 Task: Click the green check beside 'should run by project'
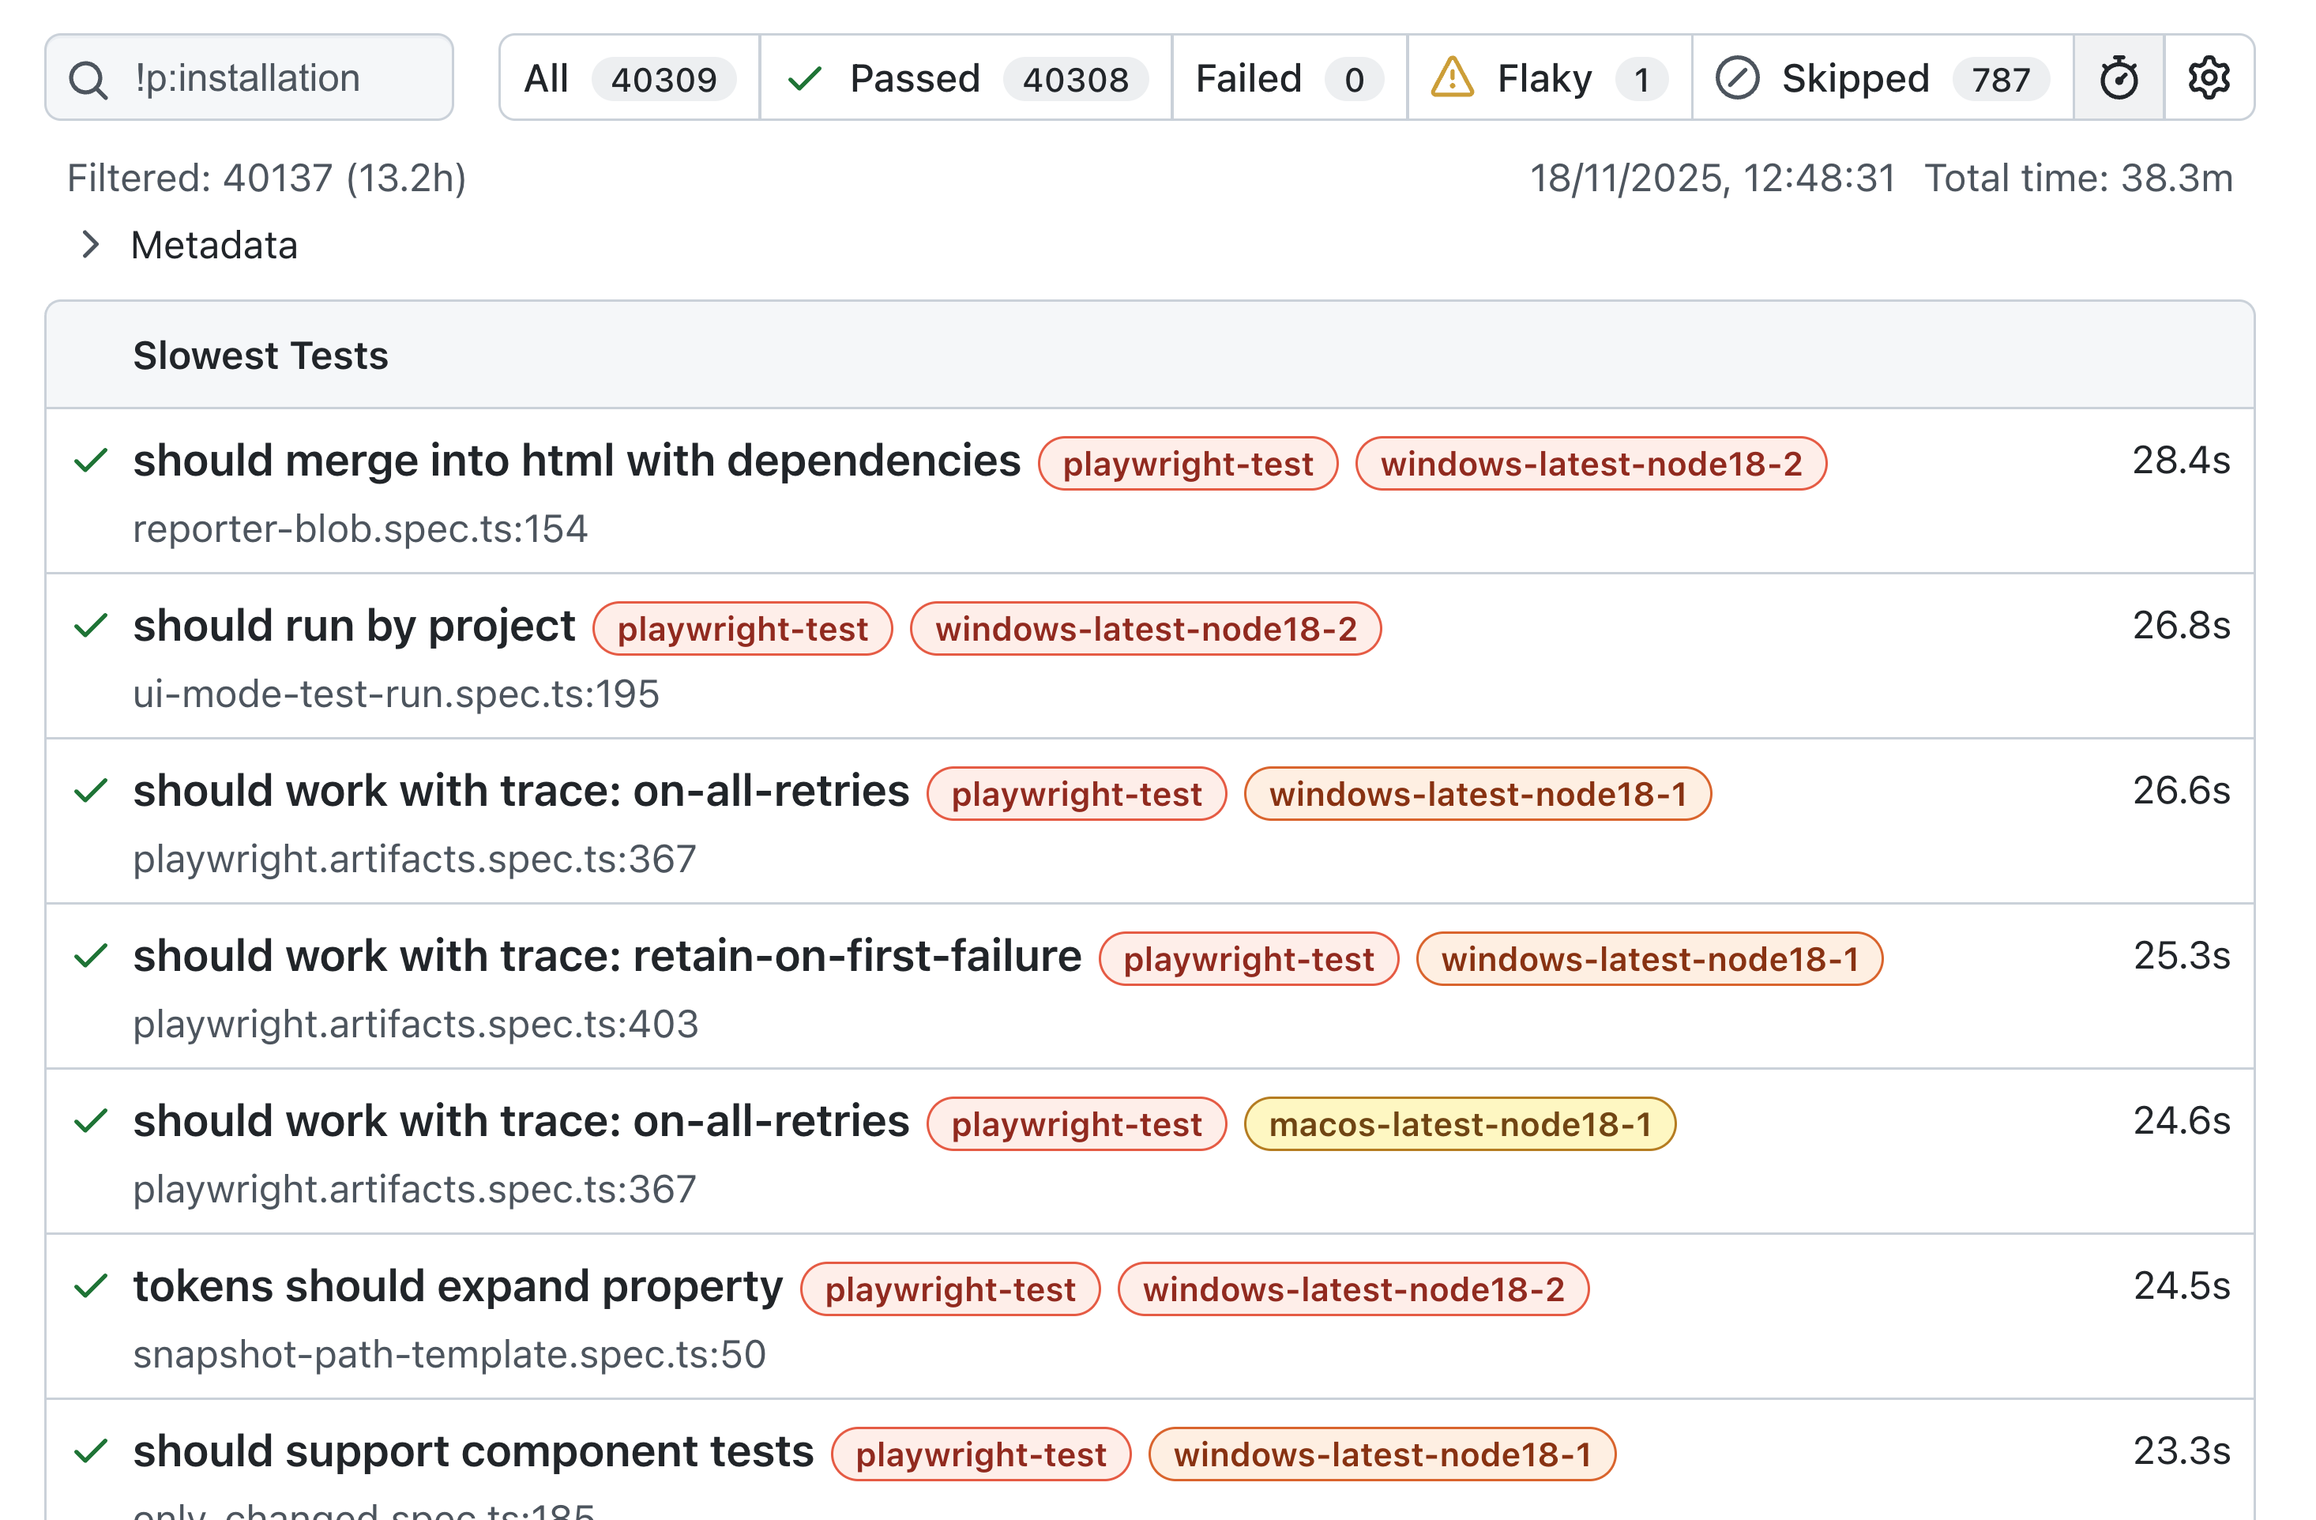click(x=92, y=626)
